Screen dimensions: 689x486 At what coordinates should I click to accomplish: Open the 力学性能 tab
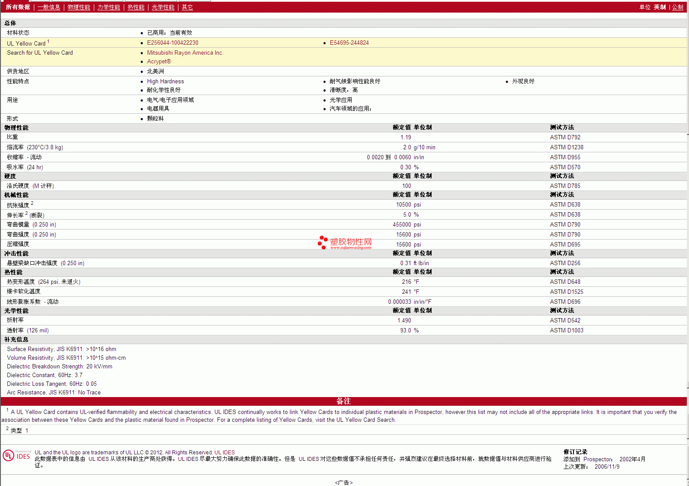click(x=109, y=7)
